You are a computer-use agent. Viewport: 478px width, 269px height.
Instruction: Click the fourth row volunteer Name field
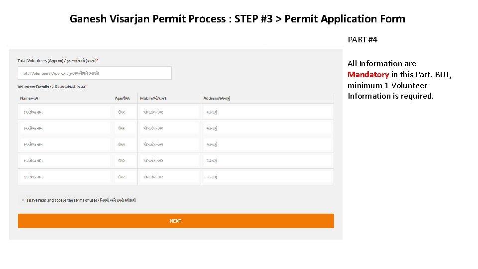tap(65, 160)
